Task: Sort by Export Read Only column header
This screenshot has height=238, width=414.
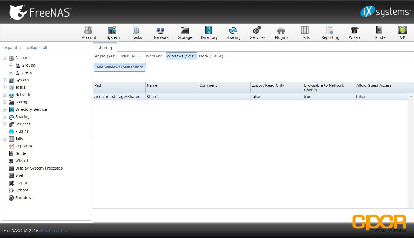Action: pos(276,87)
